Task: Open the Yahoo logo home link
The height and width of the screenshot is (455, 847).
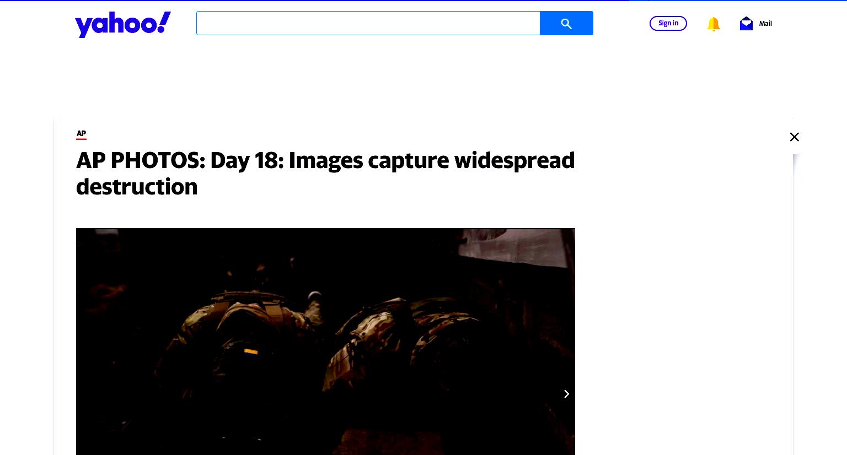Action: pos(123,24)
